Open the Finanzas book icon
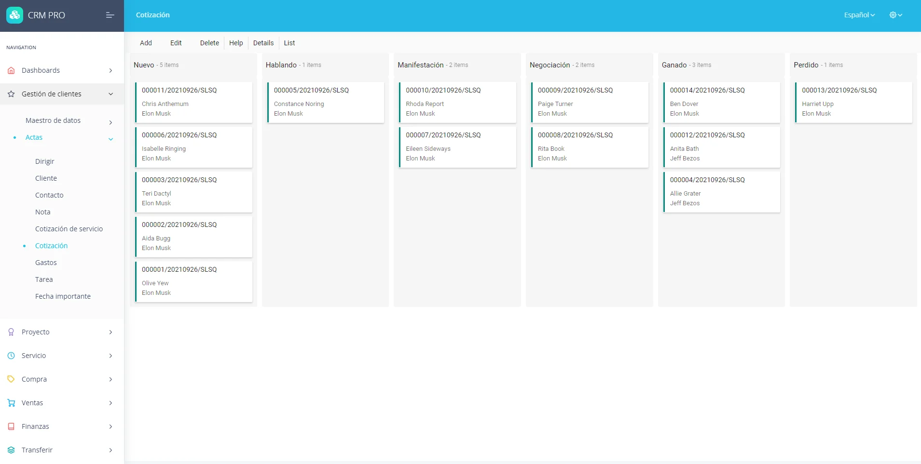Image resolution: width=921 pixels, height=464 pixels. (11, 426)
